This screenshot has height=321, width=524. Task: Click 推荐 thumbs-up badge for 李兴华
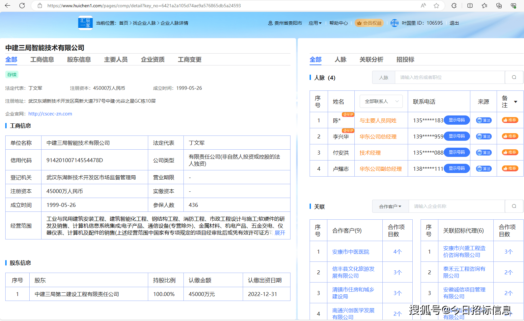pyautogui.click(x=510, y=136)
